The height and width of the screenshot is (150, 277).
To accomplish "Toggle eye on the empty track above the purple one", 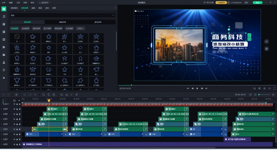I will [x=14, y=139].
